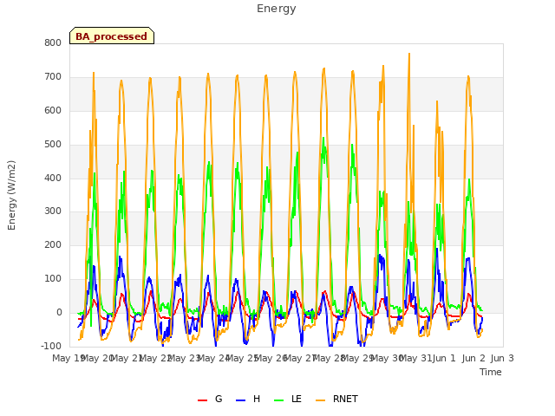Select the LE legend label
The height and width of the screenshot is (416, 555).
297,399
